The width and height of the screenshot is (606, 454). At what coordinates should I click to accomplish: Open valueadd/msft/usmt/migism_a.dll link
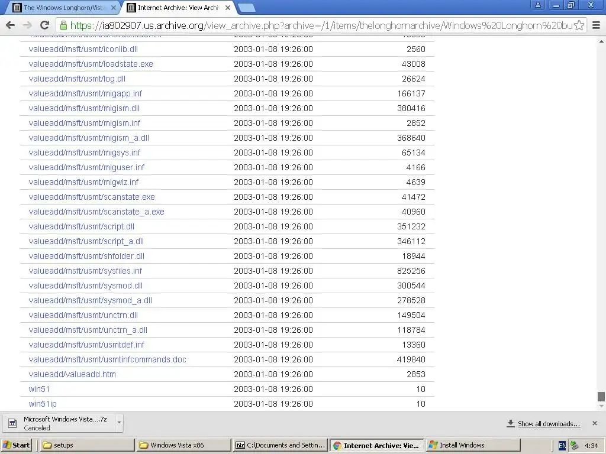(x=89, y=138)
